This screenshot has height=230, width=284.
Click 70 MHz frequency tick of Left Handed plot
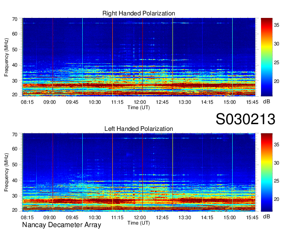click(15, 135)
